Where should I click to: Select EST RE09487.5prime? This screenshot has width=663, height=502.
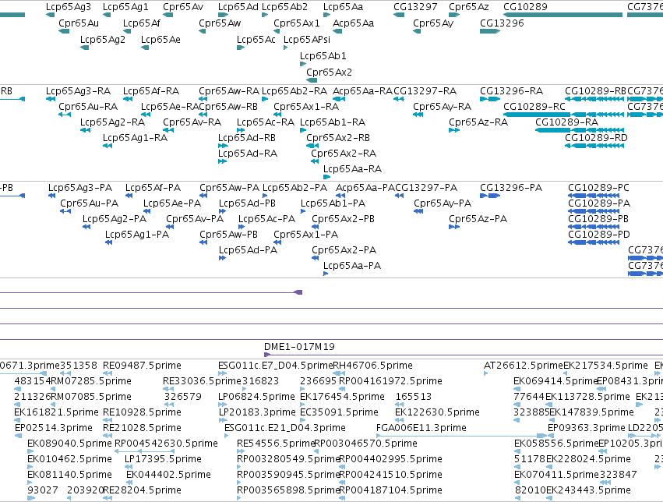142,366
